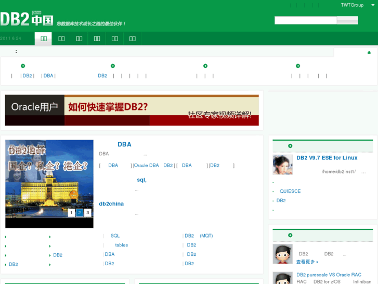The height and width of the screenshot is (284, 378).
Task: Open DBA link in the top category row
Action: 48,76
